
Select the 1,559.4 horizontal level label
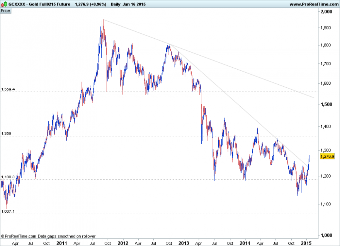pyautogui.click(x=8, y=89)
